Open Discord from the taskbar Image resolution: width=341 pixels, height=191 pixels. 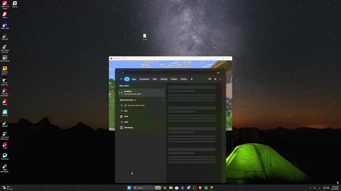[x=188, y=188]
